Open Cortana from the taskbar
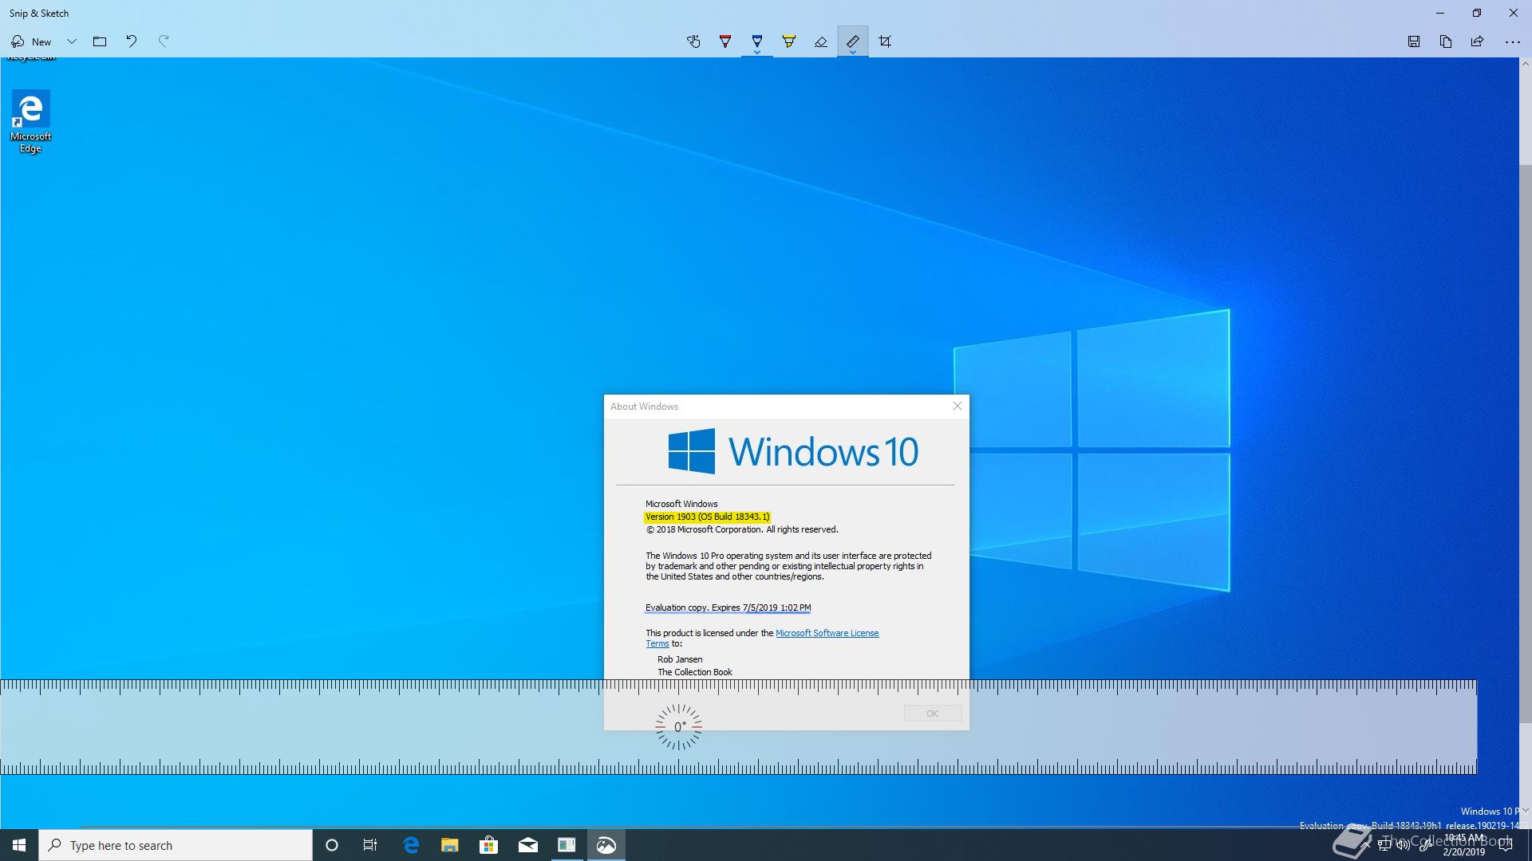This screenshot has width=1532, height=861. point(332,845)
